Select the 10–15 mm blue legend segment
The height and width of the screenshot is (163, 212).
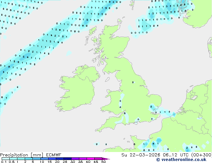(44, 159)
